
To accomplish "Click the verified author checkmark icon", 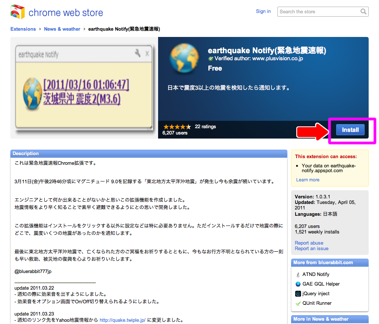I will point(211,58).
